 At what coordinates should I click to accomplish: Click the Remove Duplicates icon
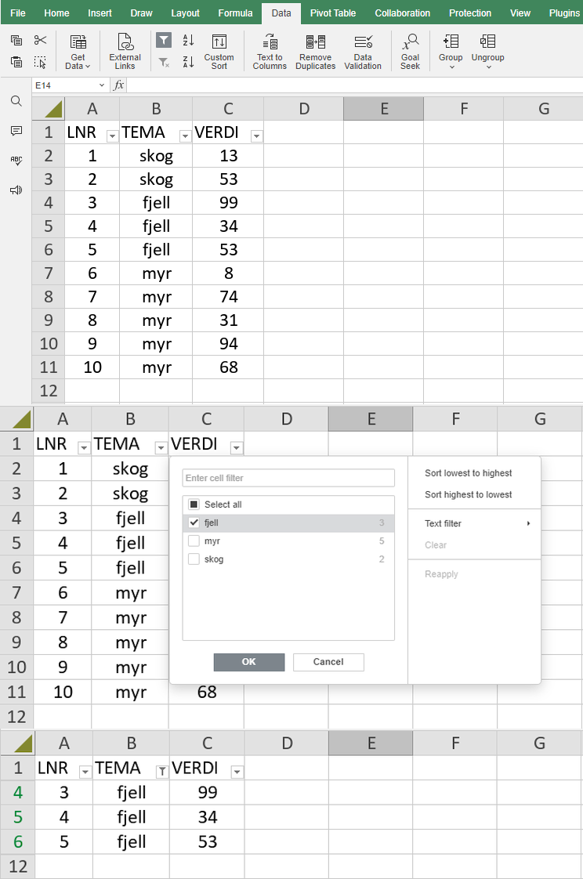(x=316, y=42)
